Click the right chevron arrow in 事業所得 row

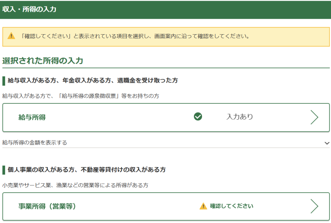314,206
